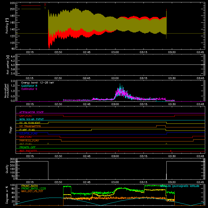Click 03:45 time label under the Pointing plot

[x=200, y=52]
